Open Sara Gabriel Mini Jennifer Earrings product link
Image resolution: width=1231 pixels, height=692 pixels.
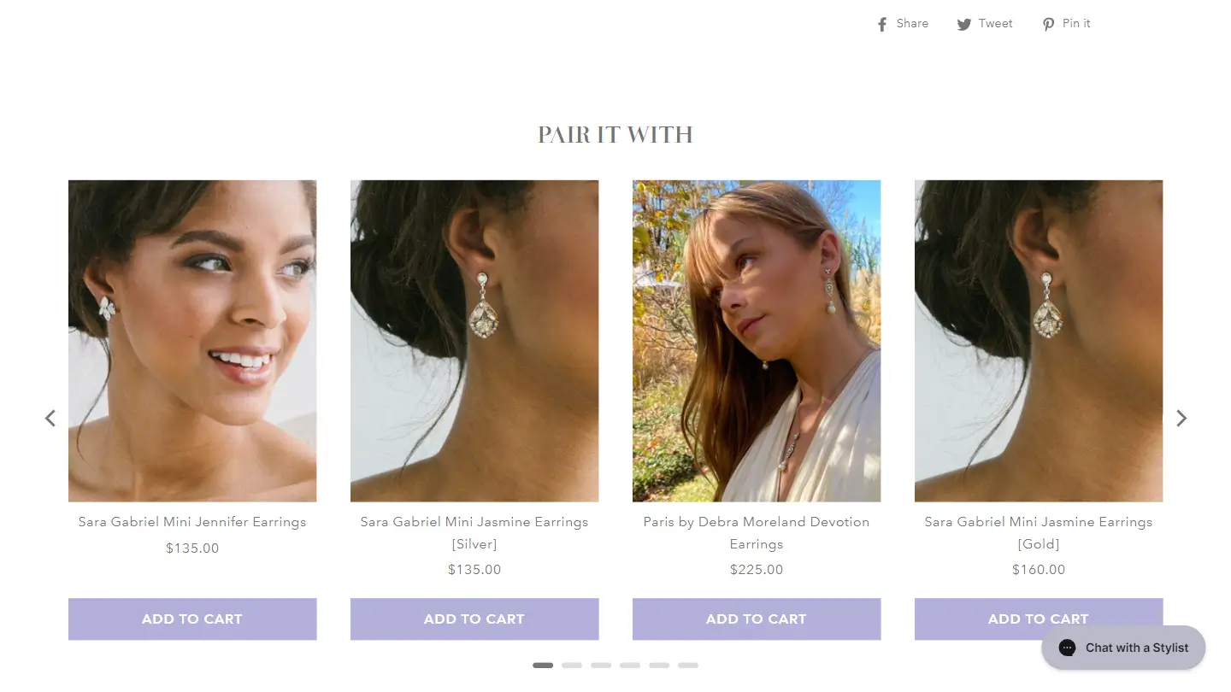pos(192,522)
